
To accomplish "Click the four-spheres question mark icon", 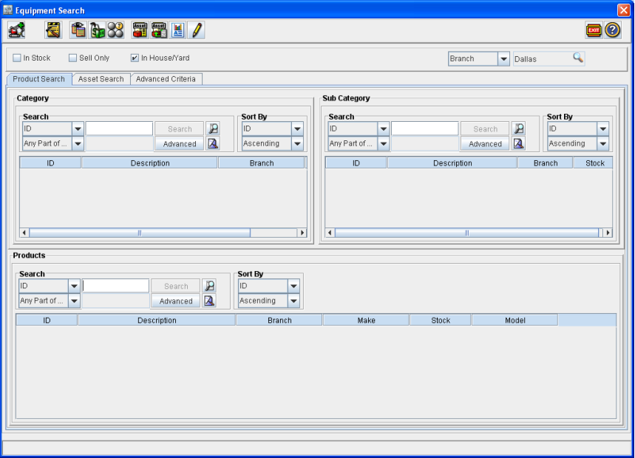I will click(x=115, y=30).
